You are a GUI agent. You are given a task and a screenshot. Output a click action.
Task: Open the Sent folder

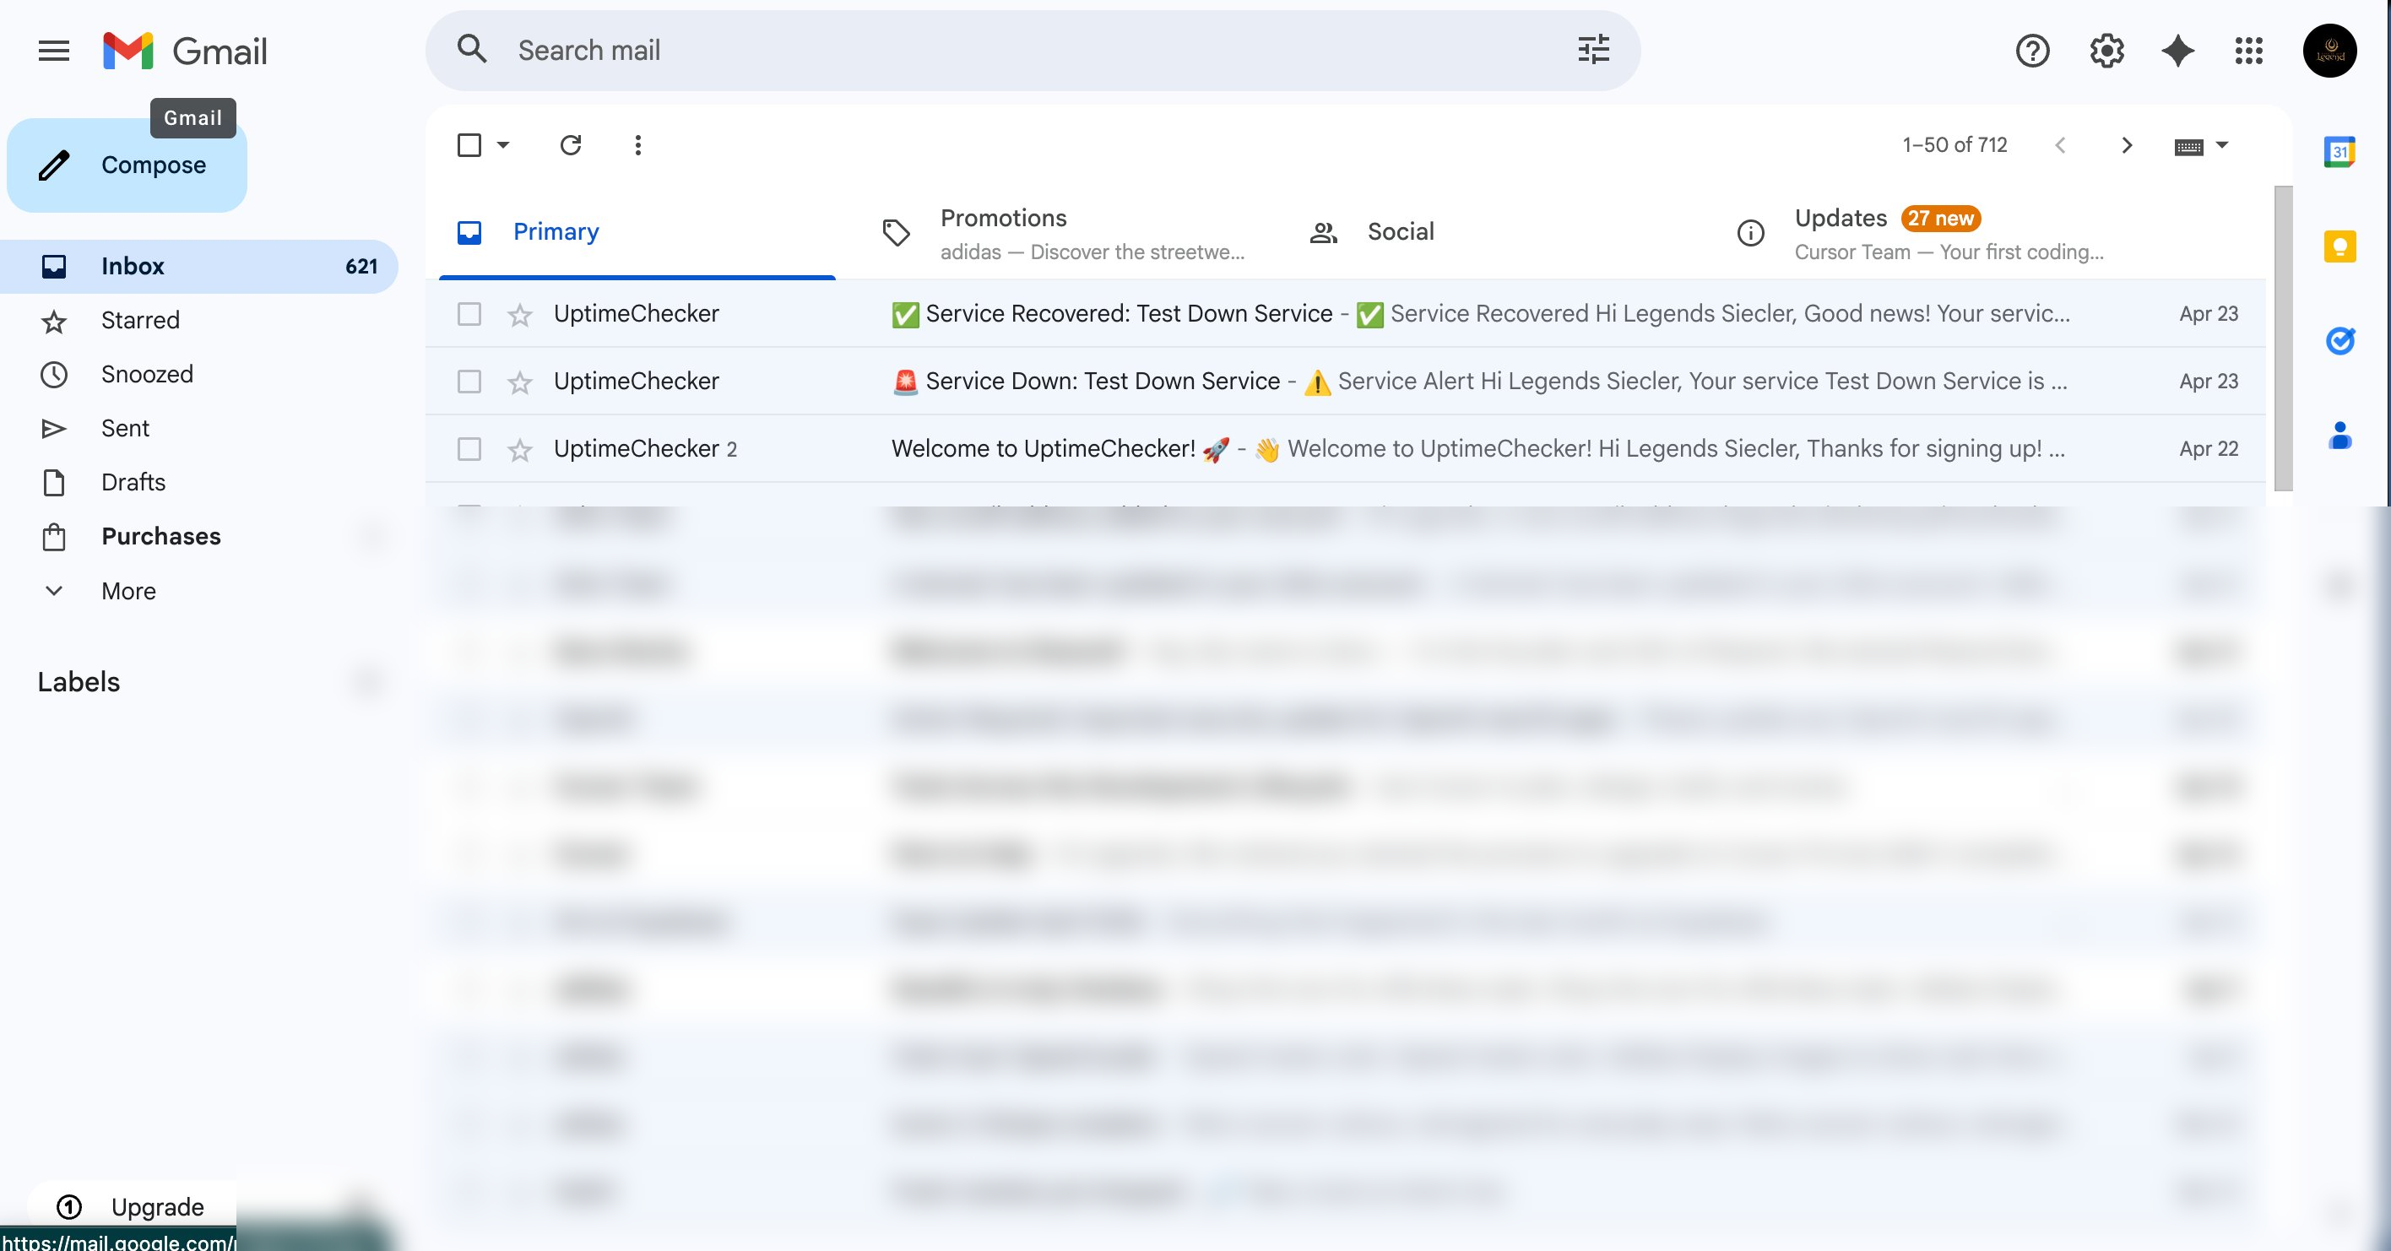pos(198,428)
